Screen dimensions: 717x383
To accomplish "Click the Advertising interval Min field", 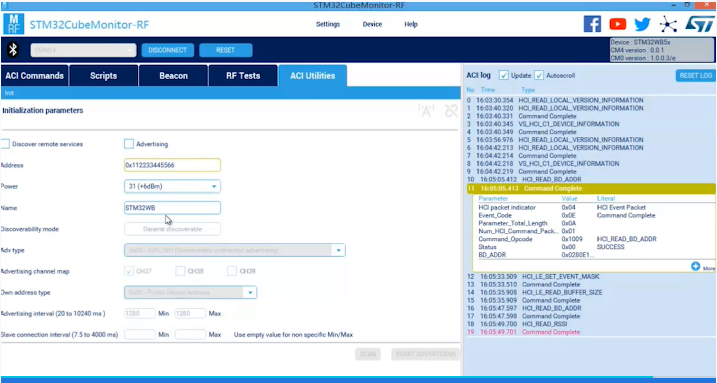I will pyautogui.click(x=140, y=313).
